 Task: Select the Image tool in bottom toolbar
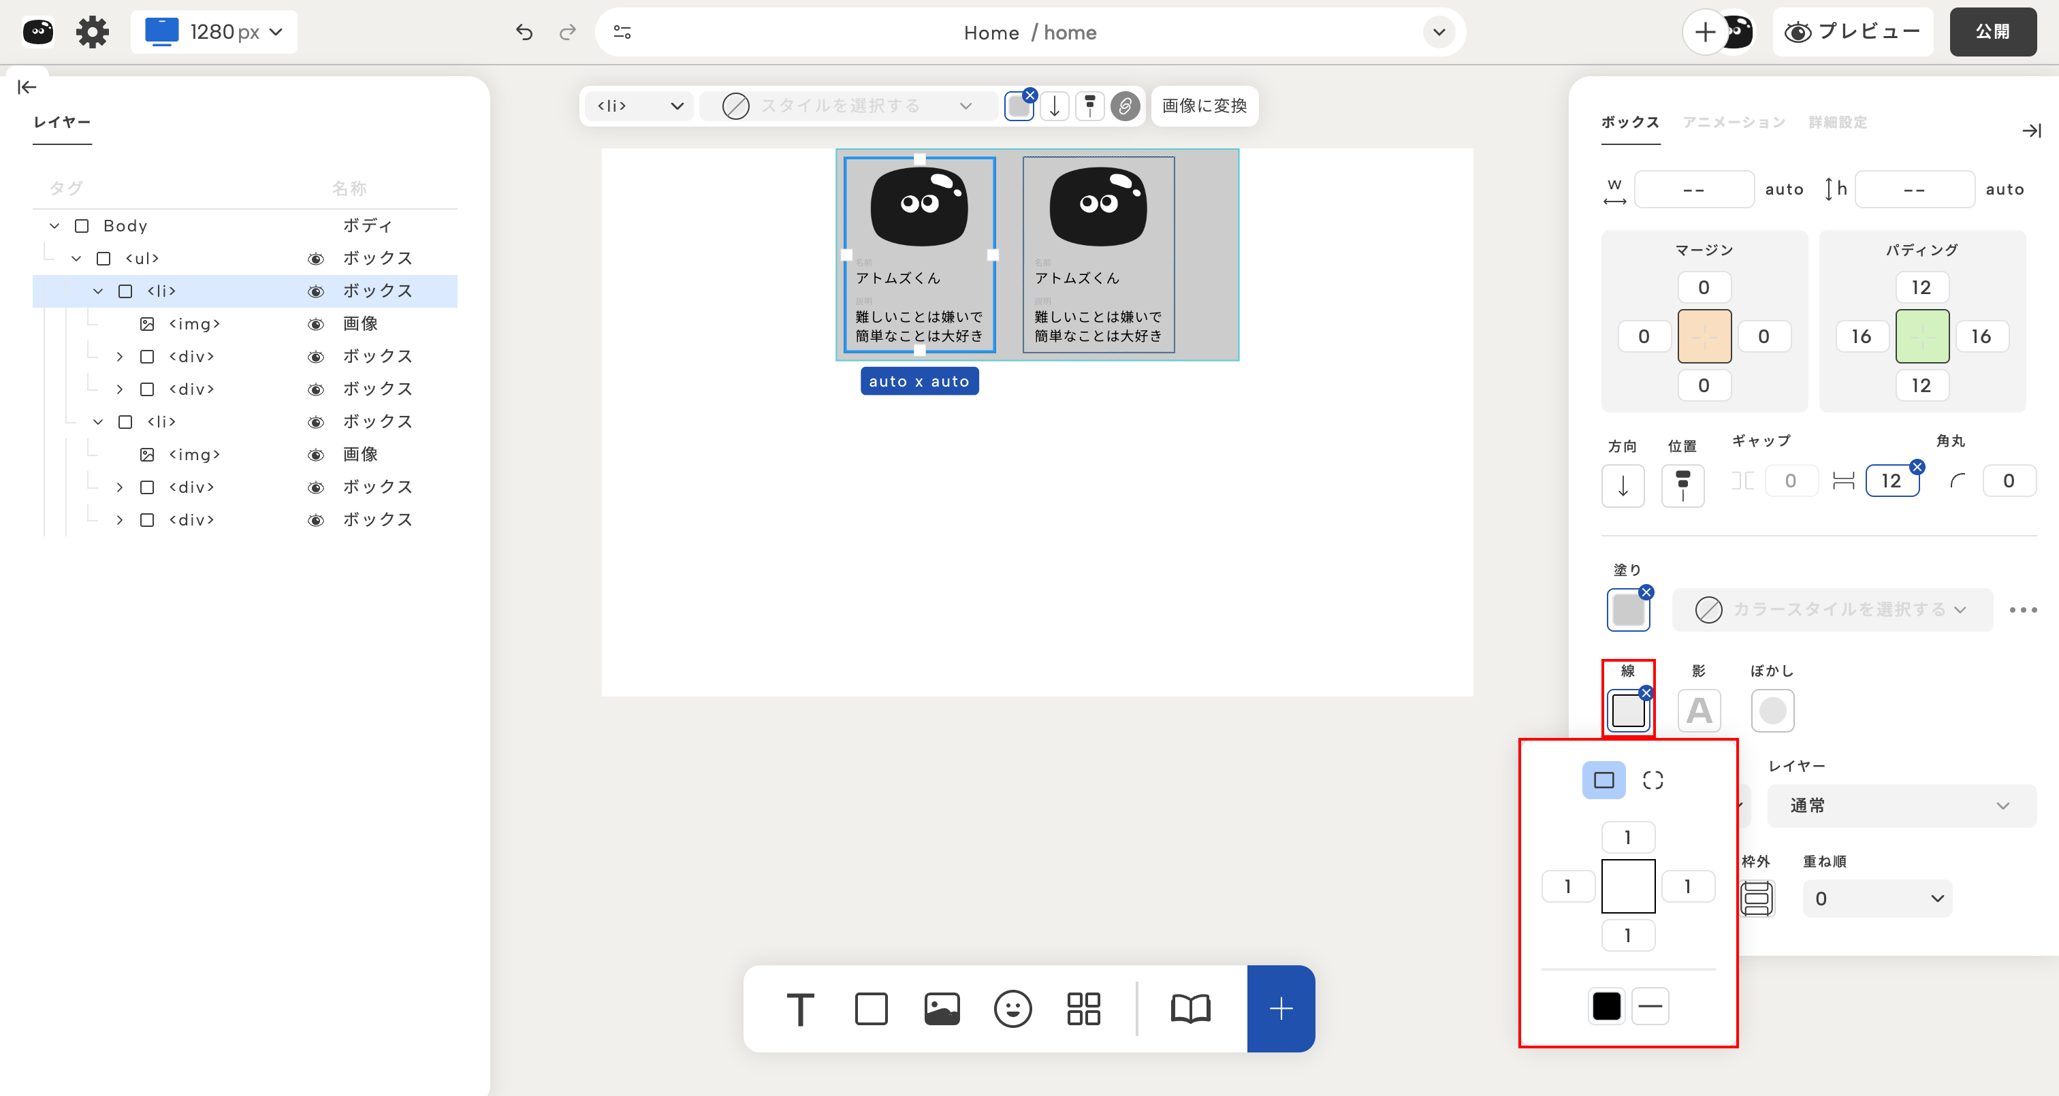pos(942,1009)
